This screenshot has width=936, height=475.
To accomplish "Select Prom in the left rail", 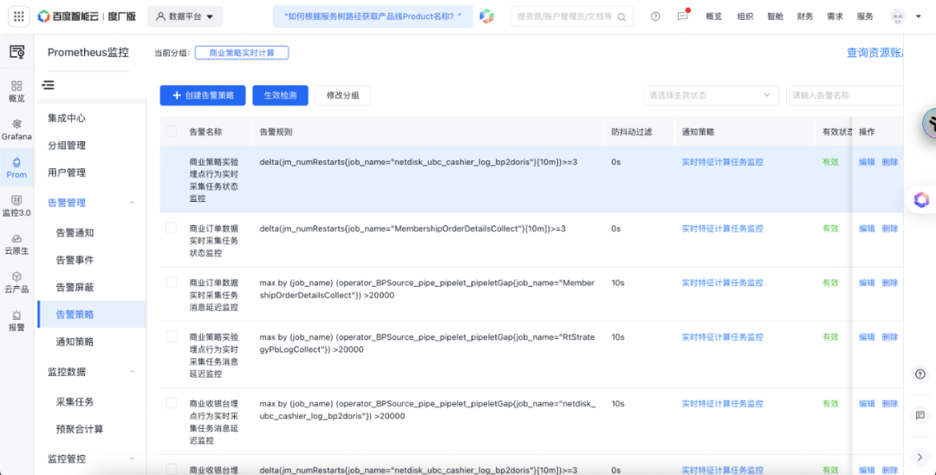I will 16,167.
